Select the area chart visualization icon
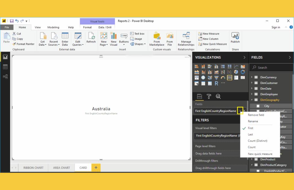294x190 pixels. (243, 66)
